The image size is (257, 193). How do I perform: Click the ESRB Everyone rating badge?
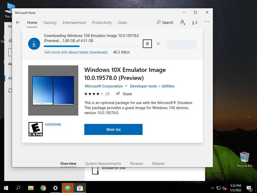36,129
